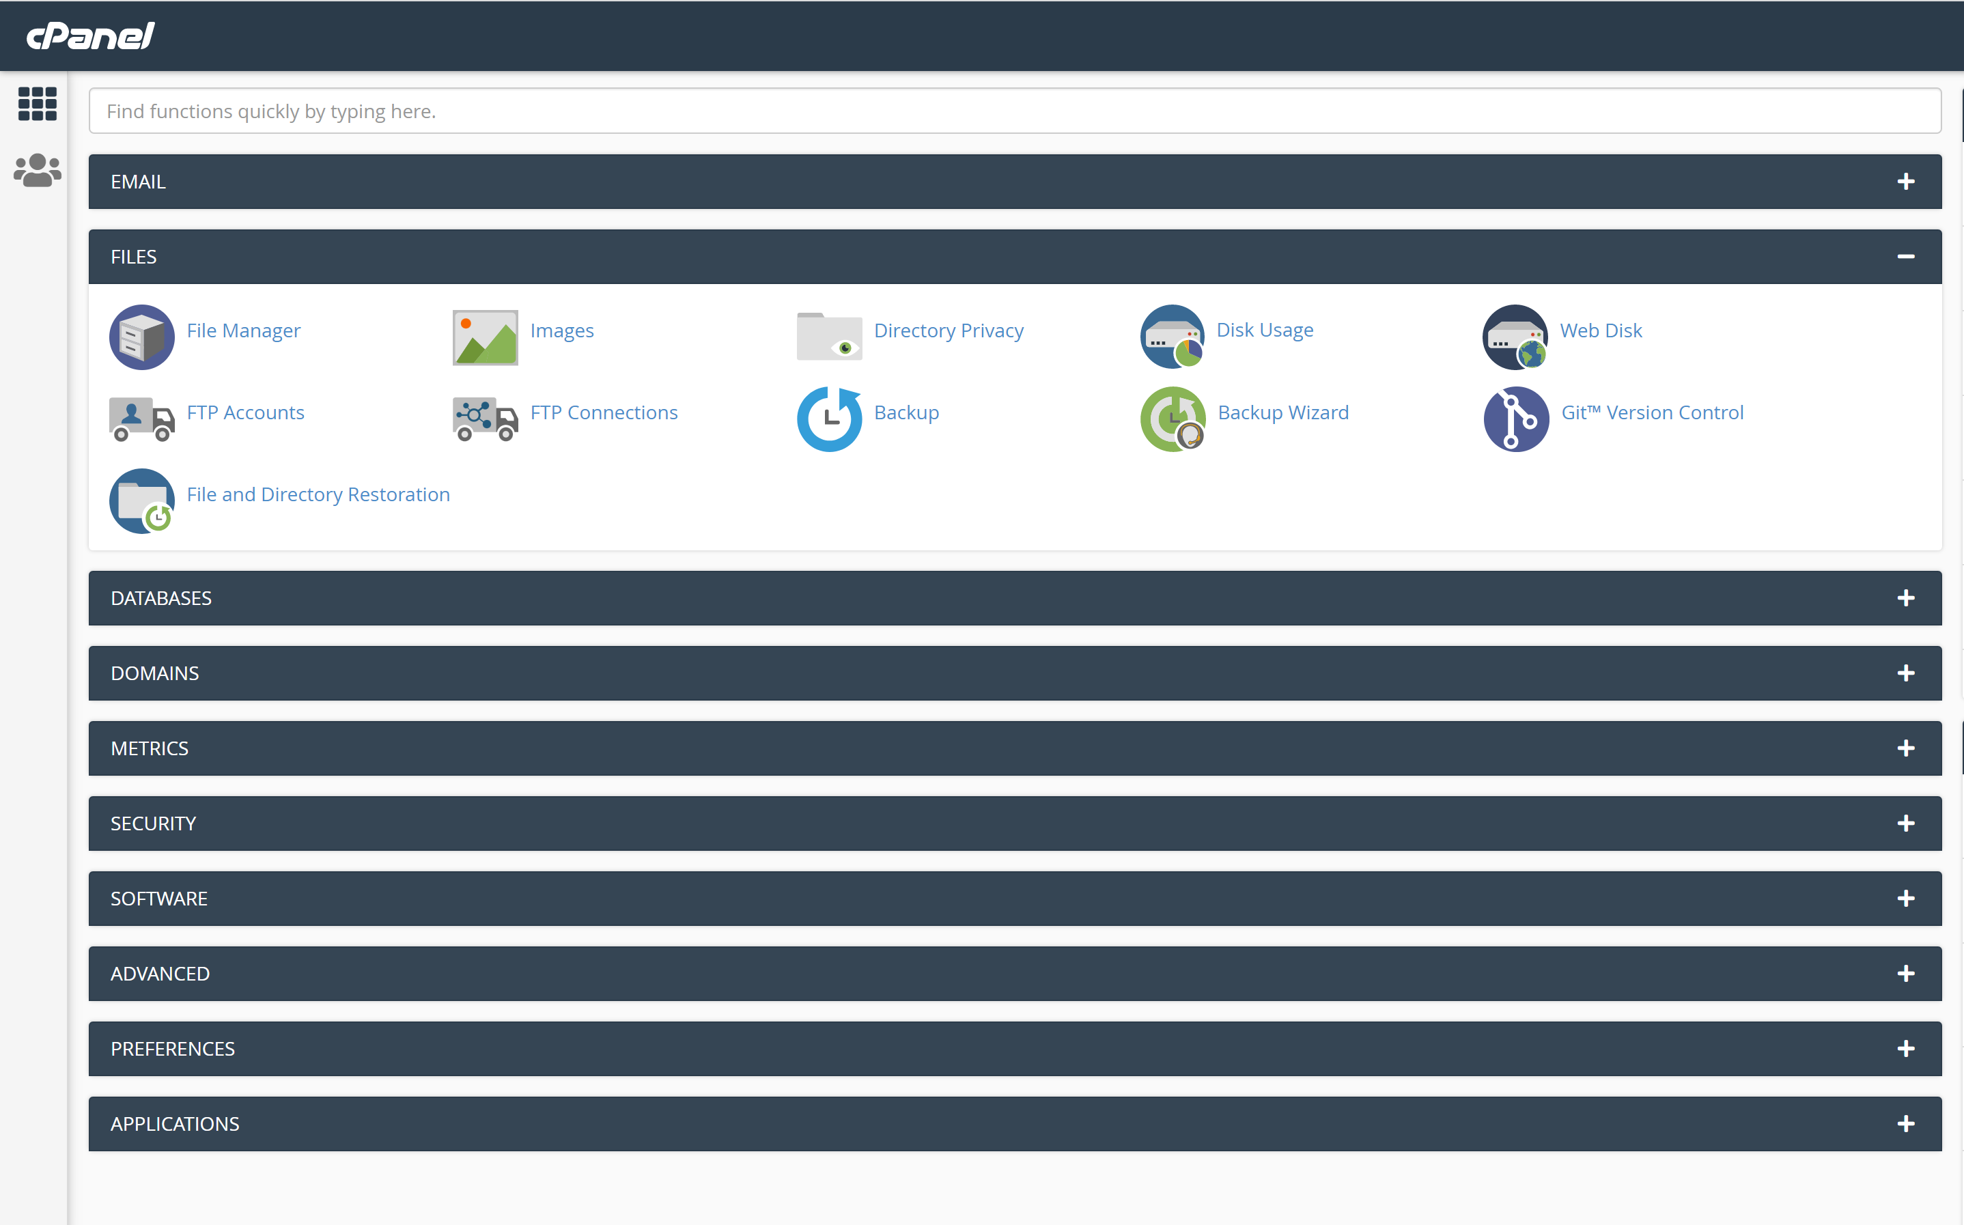Click the Git Version Control branch icon

(x=1515, y=419)
